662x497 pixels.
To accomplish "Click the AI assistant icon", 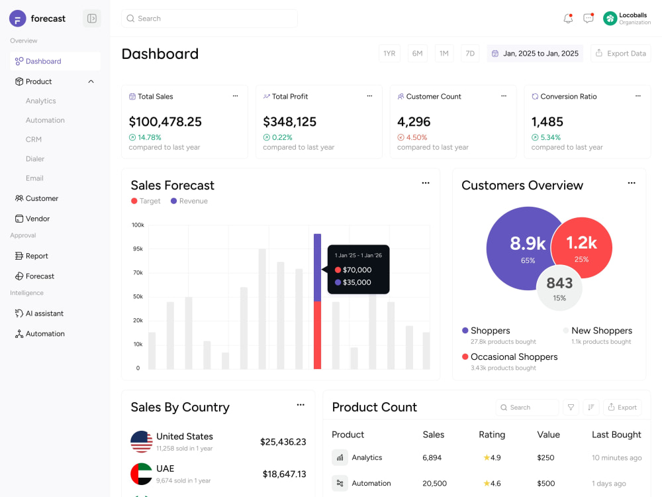I will pyautogui.click(x=19, y=313).
